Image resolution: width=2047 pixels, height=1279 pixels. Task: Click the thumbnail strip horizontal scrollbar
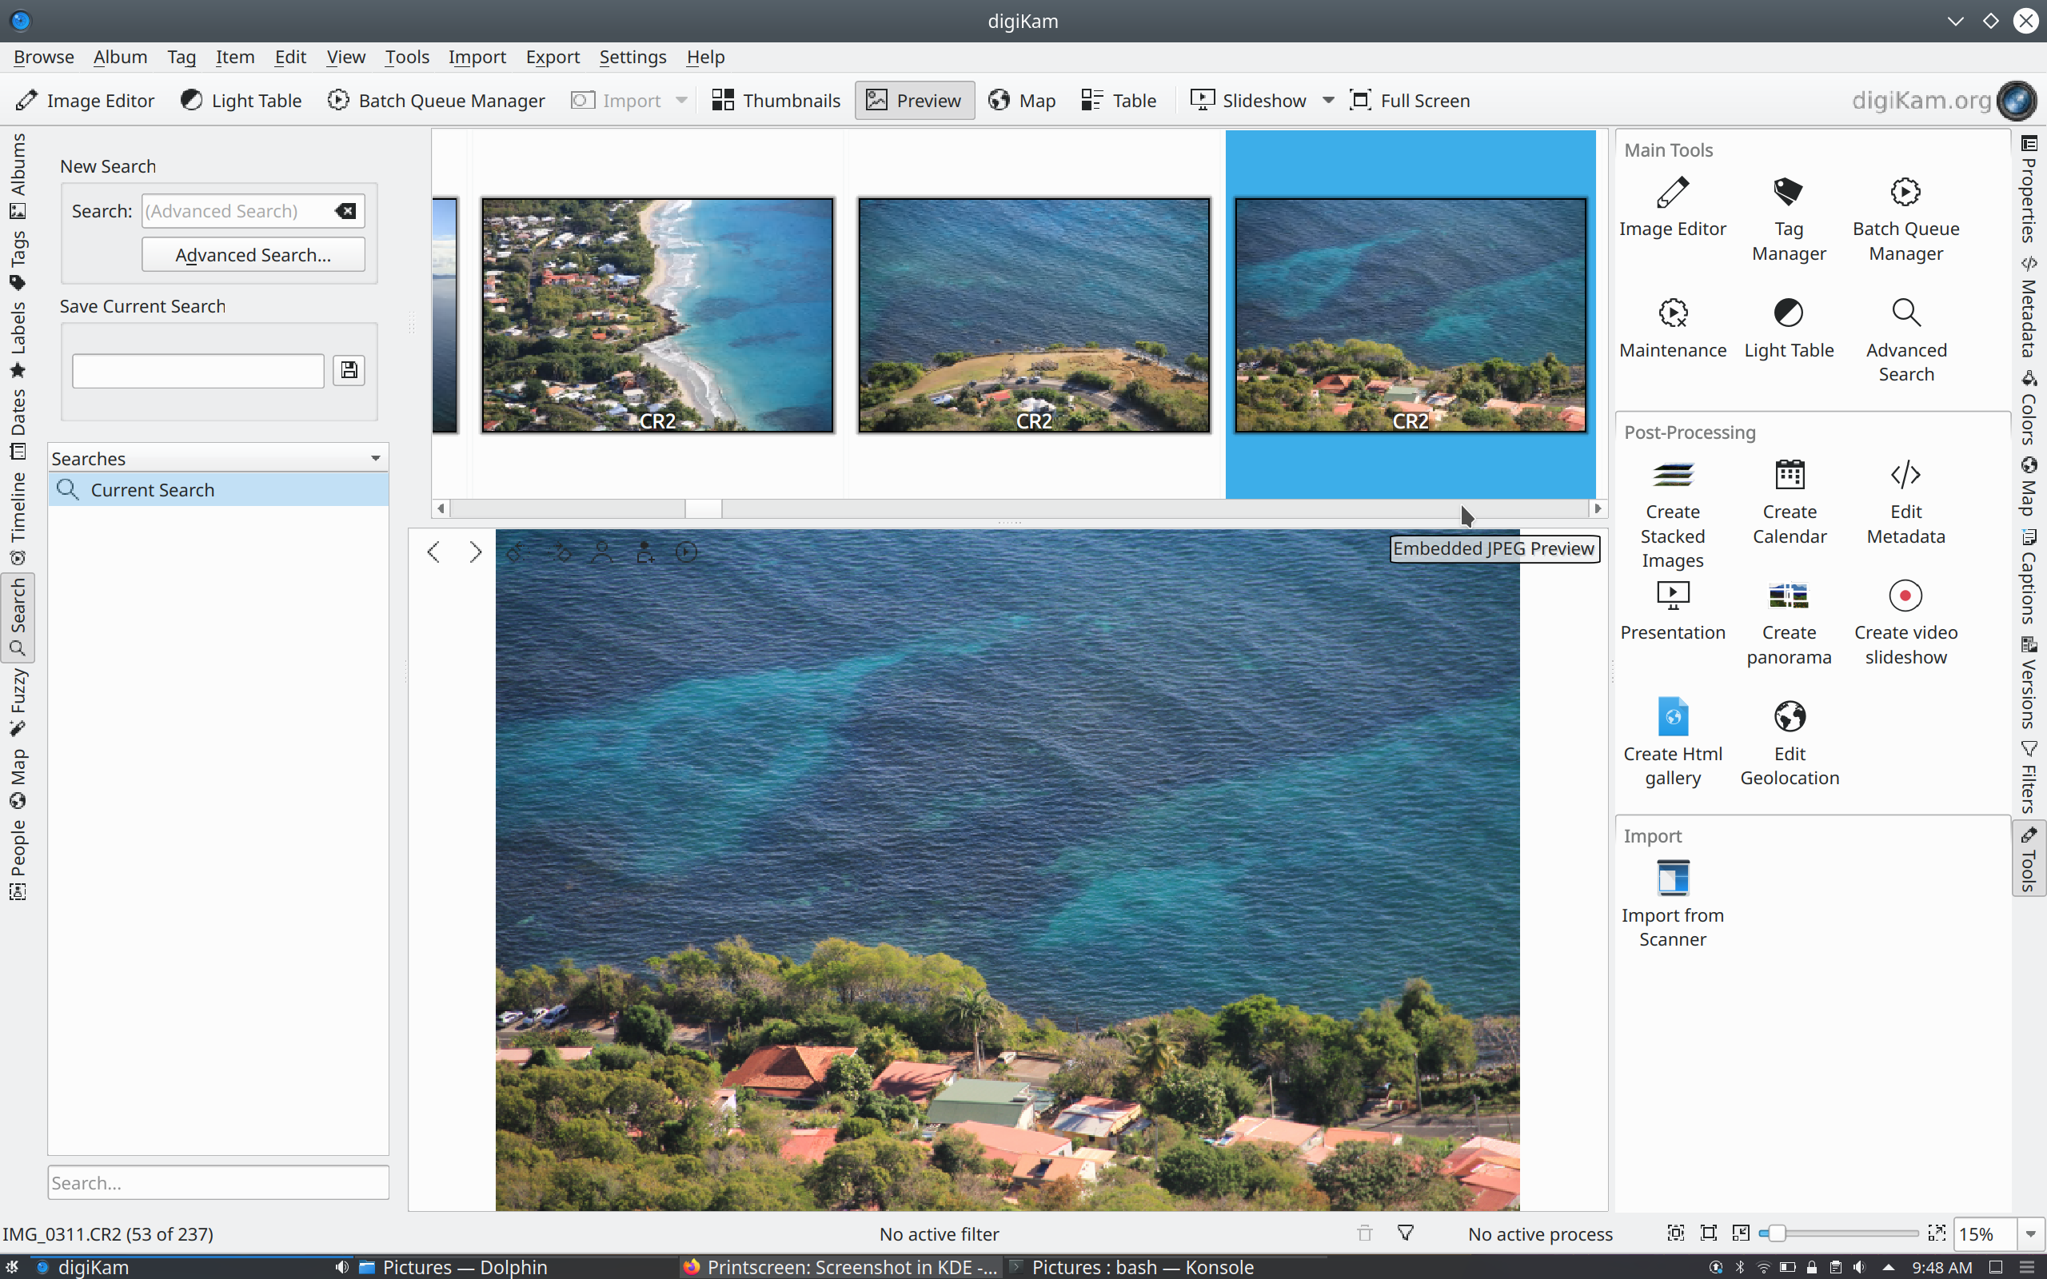[1019, 508]
